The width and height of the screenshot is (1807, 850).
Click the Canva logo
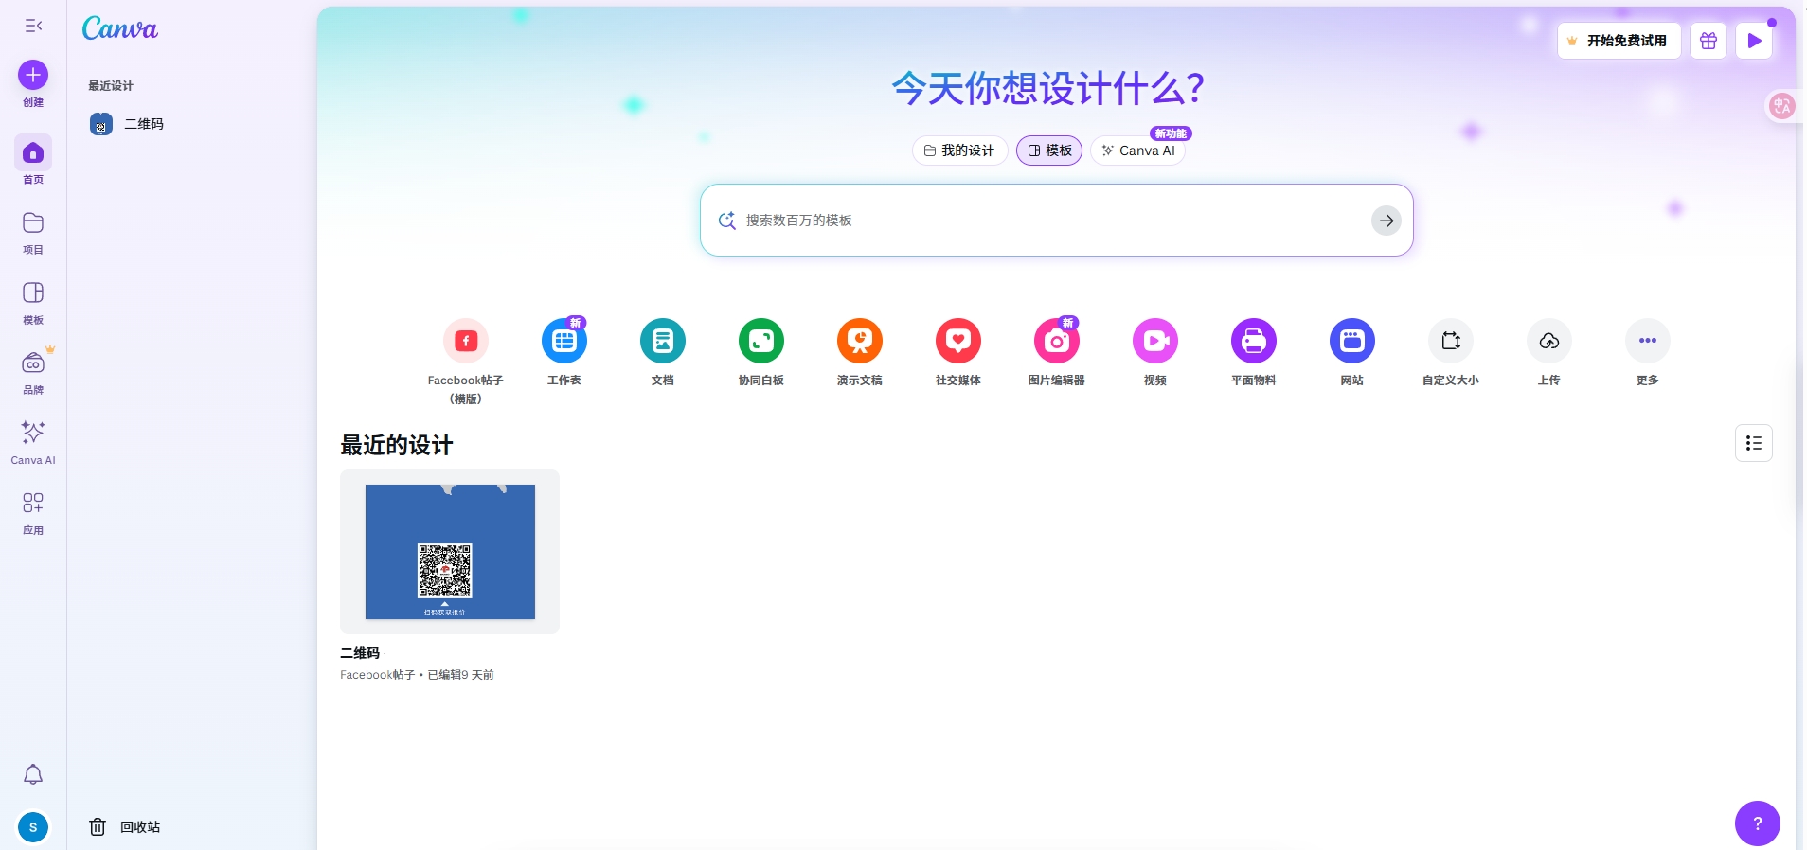[120, 28]
